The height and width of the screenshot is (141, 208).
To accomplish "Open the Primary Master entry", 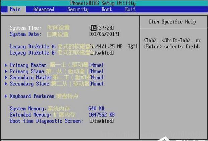I will pos(28,65).
